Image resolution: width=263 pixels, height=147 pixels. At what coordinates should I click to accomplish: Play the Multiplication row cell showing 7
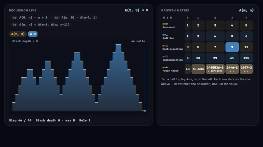(x=215, y=47)
